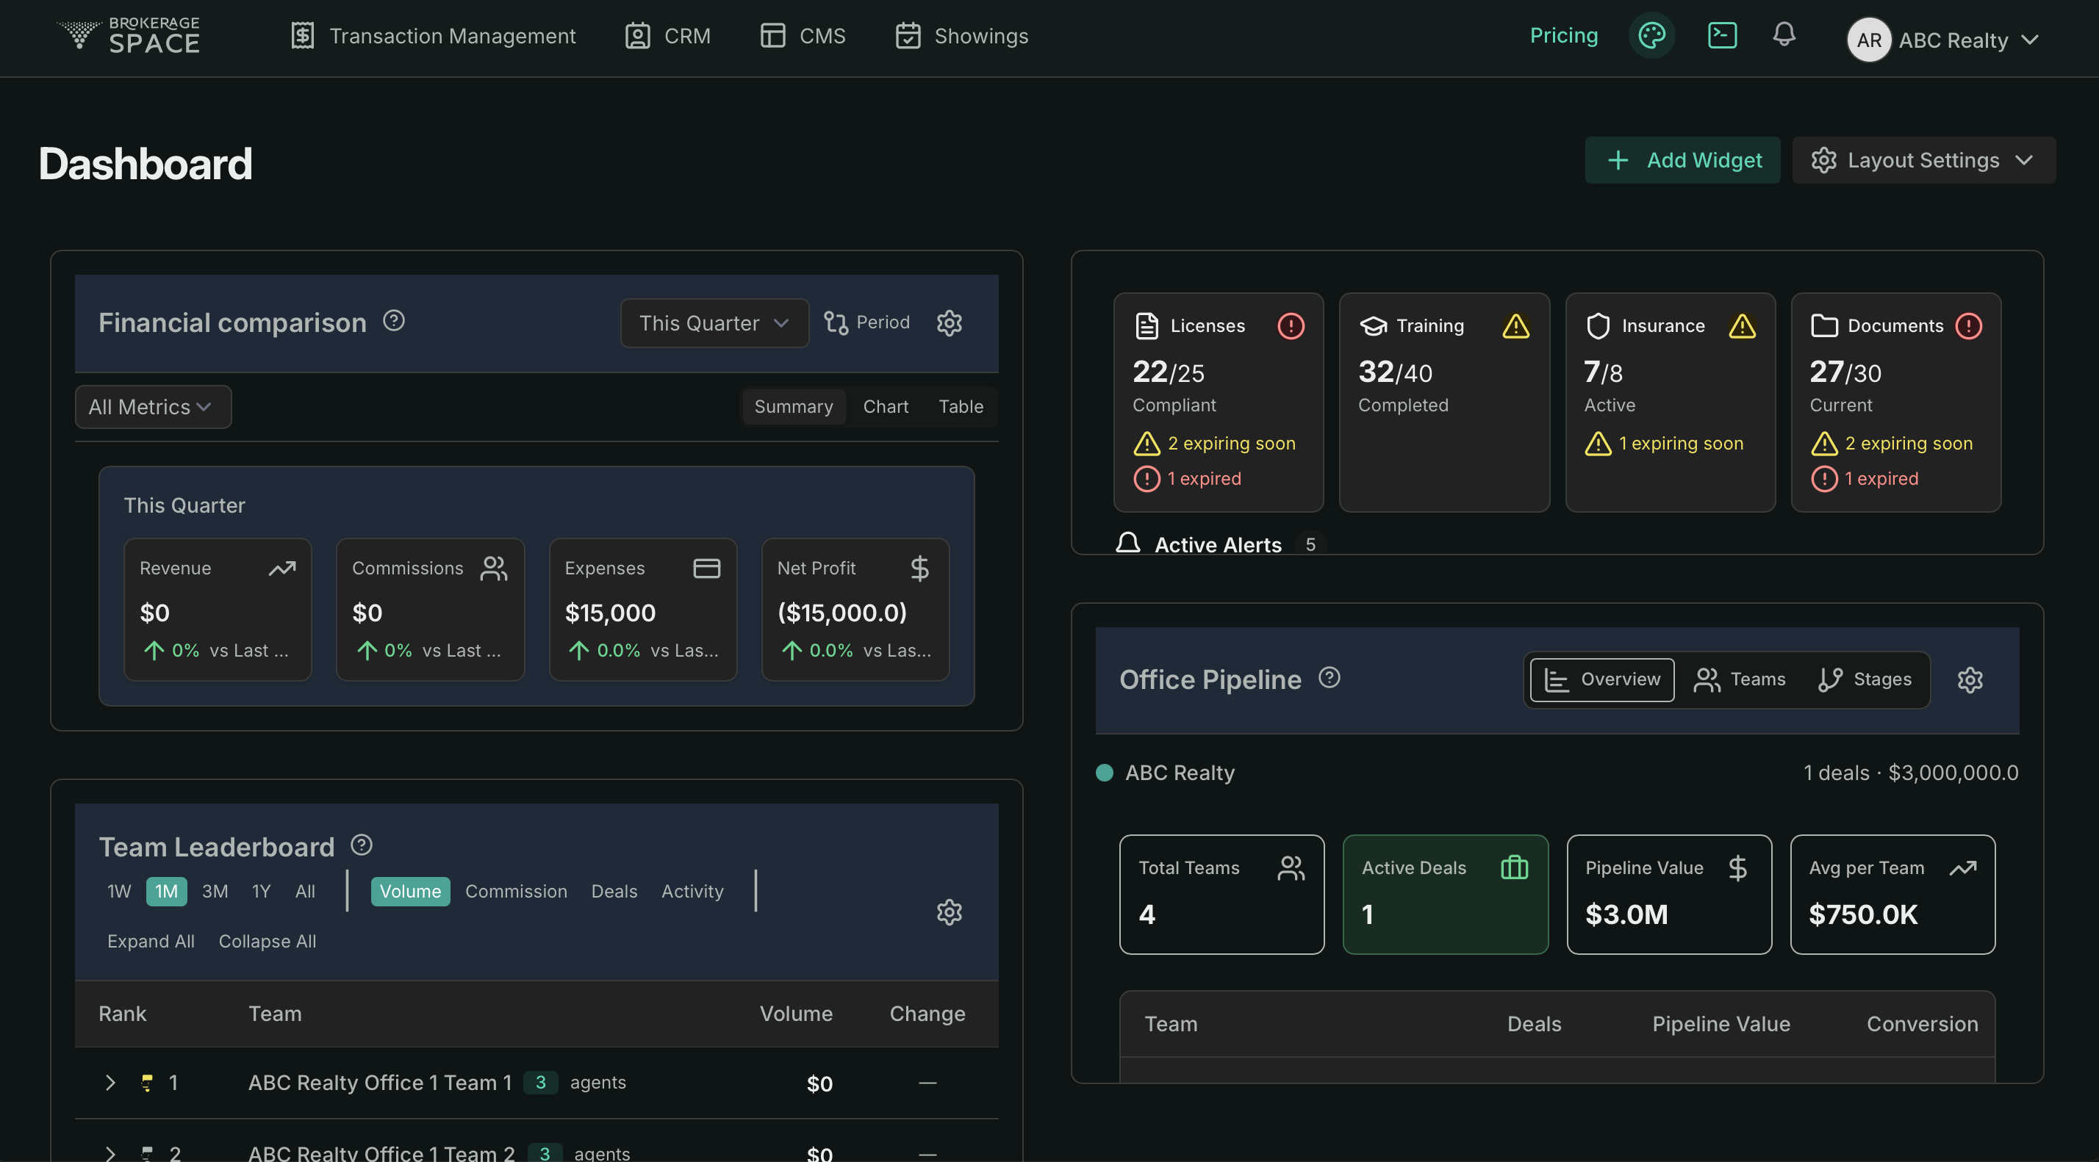Viewport: 2099px width, 1162px height.
Task: Click the Pipeline Value card
Action: coord(1669,894)
